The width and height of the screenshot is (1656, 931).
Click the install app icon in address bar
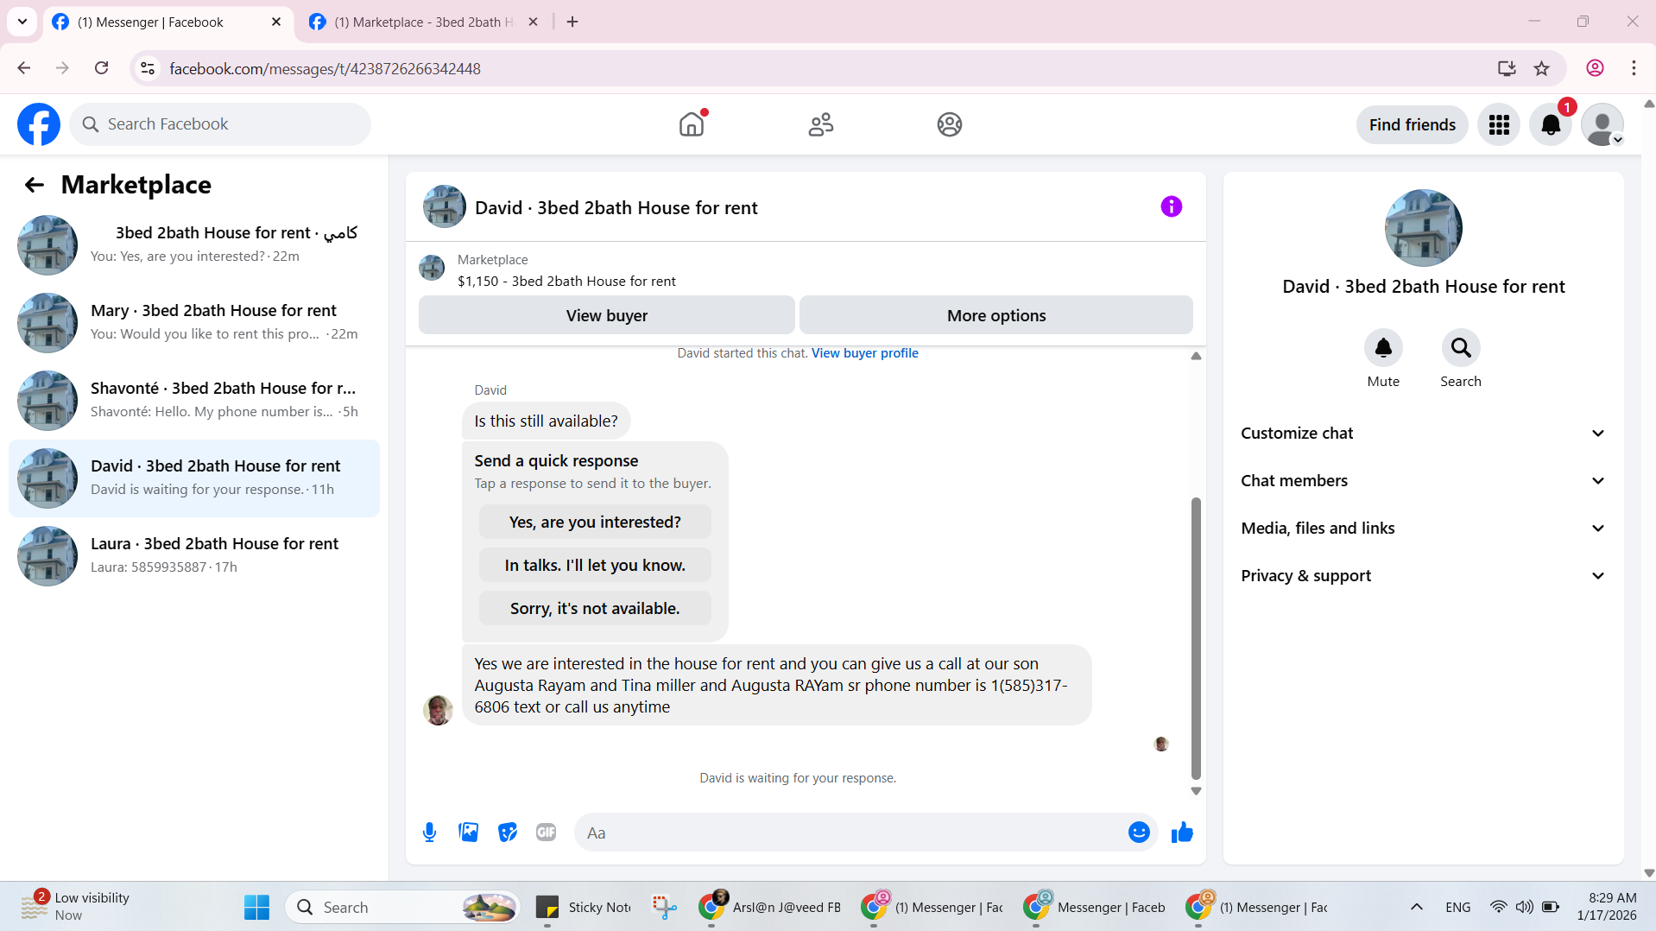coord(1507,68)
